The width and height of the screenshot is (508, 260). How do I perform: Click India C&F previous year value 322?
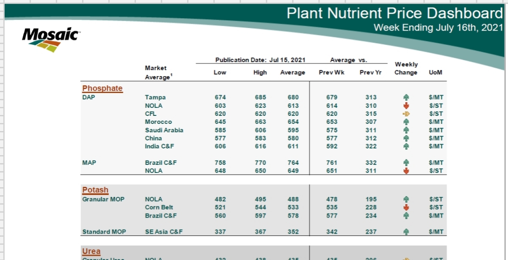pos(371,147)
